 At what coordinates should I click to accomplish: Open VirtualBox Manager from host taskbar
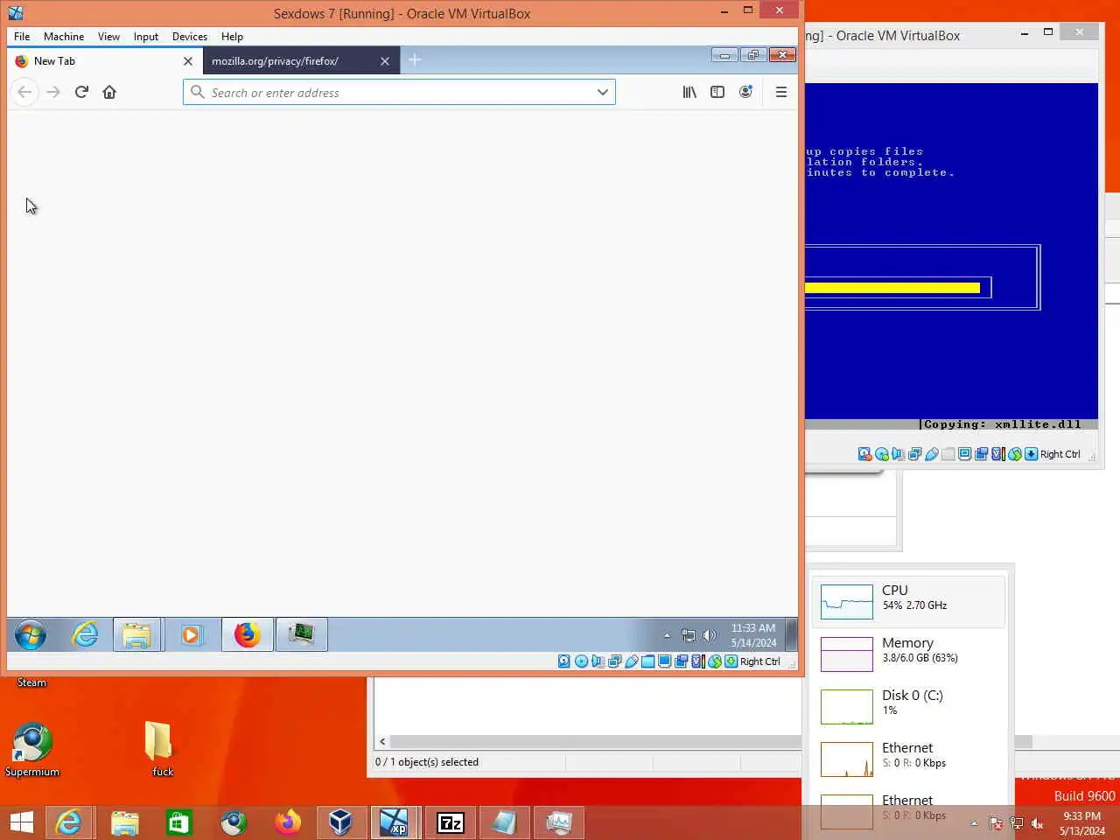click(340, 822)
